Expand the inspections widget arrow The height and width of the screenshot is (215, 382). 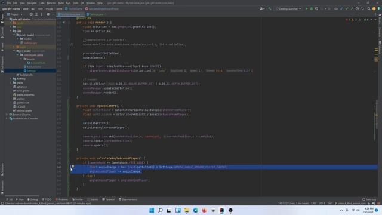point(375,20)
